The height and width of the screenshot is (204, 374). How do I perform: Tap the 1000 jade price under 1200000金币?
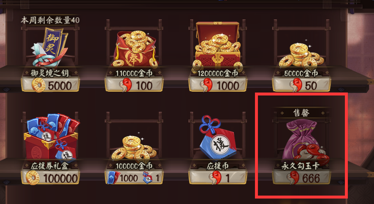[x=218, y=85]
